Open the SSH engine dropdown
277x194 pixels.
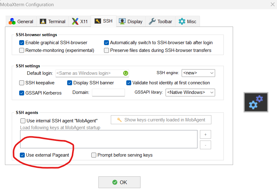point(198,73)
